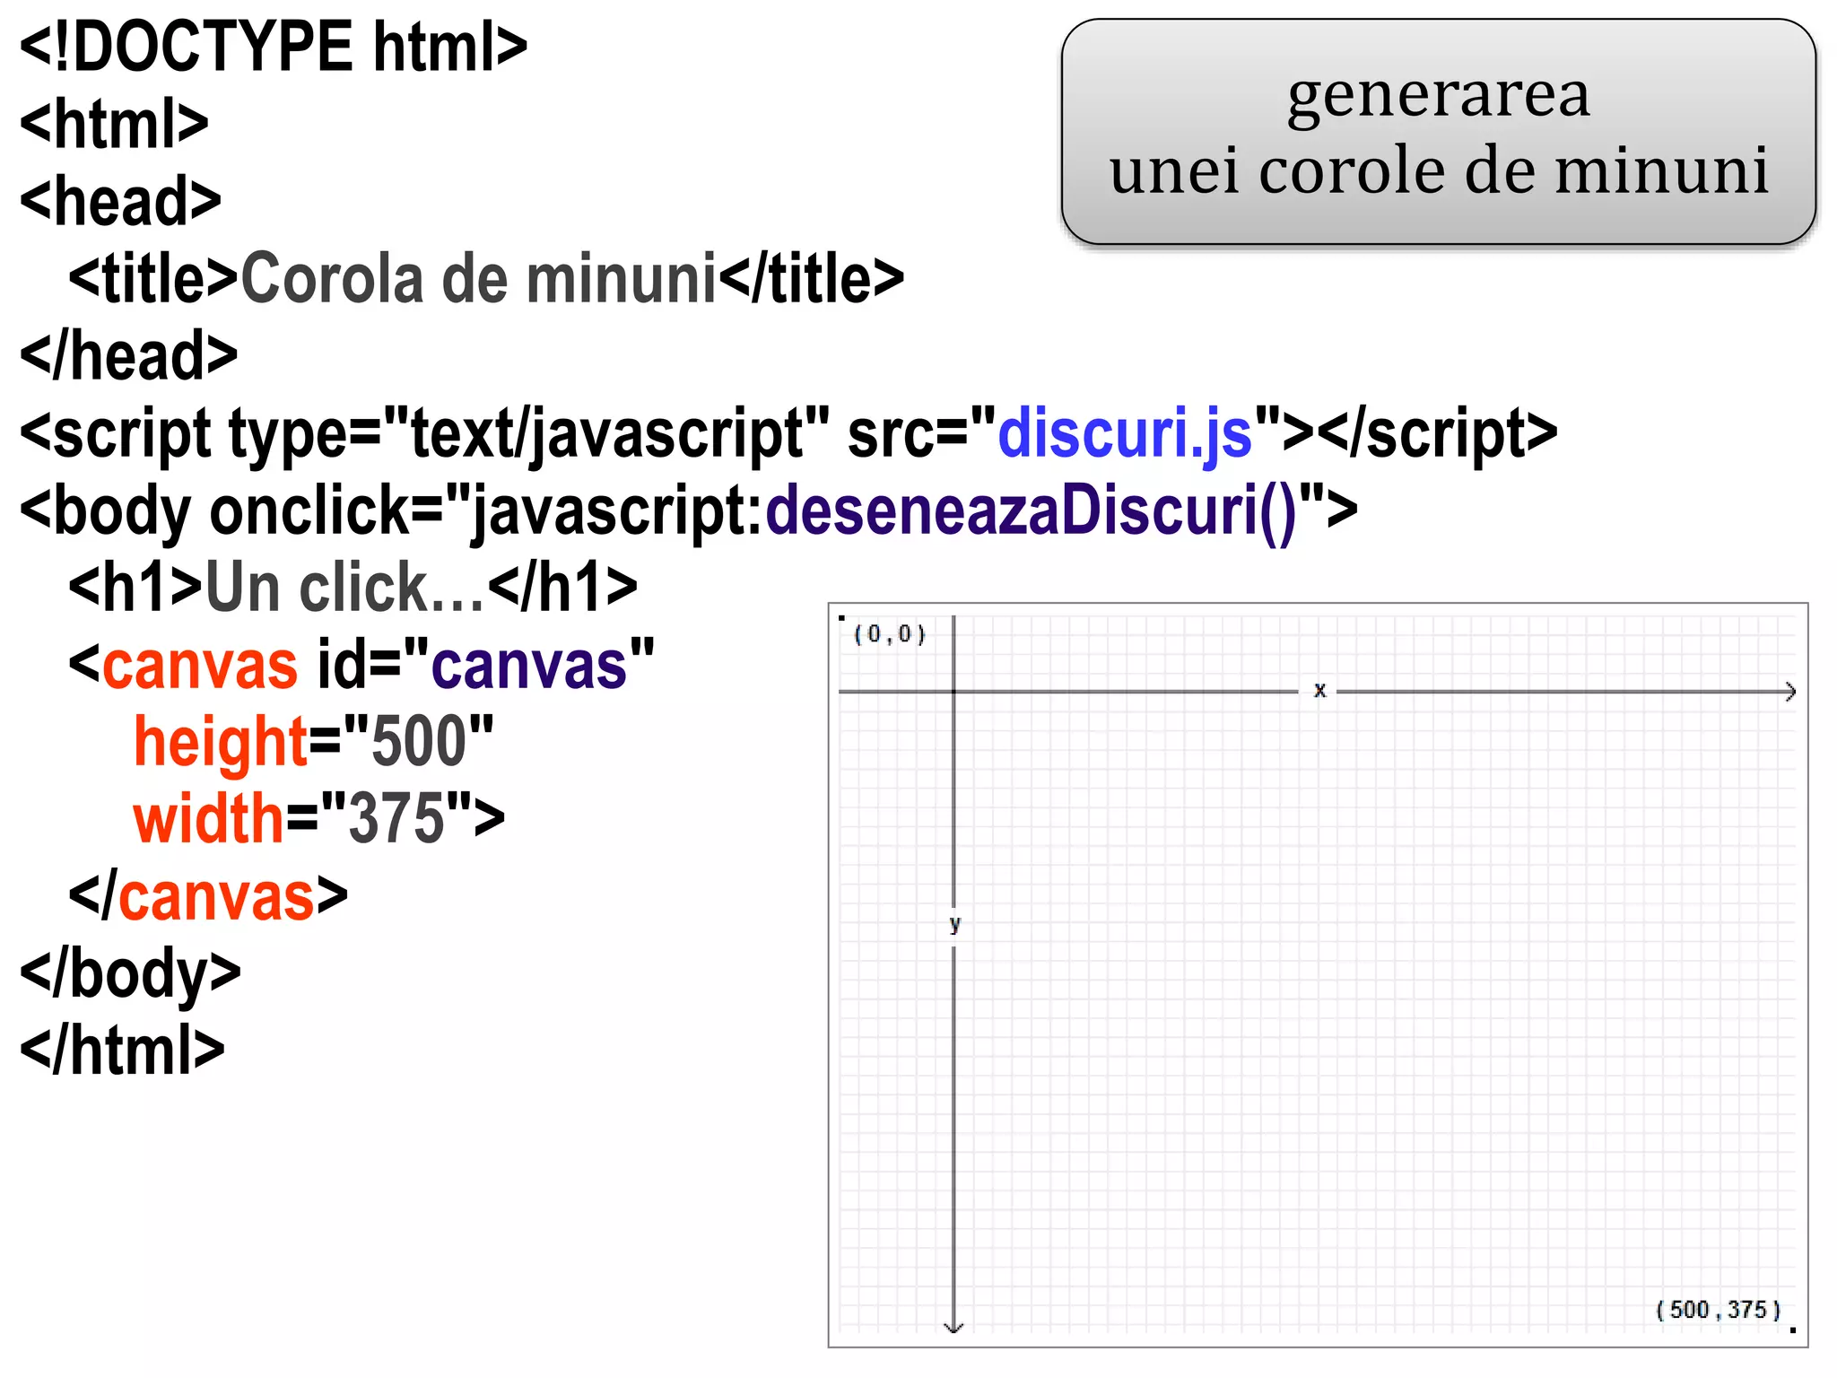Click the 'deseneazaDiscuri()' function name
The image size is (1837, 1378).
(x=1032, y=511)
